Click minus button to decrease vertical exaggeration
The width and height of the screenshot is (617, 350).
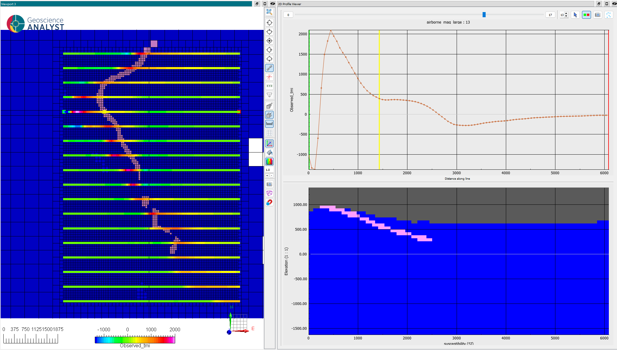pyautogui.click(x=272, y=176)
